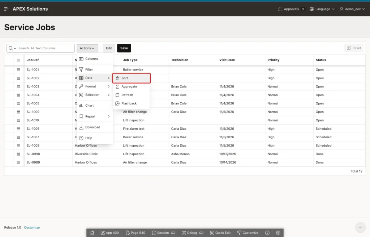Open row actions menu for SJ-0999
The width and height of the screenshot is (370, 237).
tap(18, 162)
